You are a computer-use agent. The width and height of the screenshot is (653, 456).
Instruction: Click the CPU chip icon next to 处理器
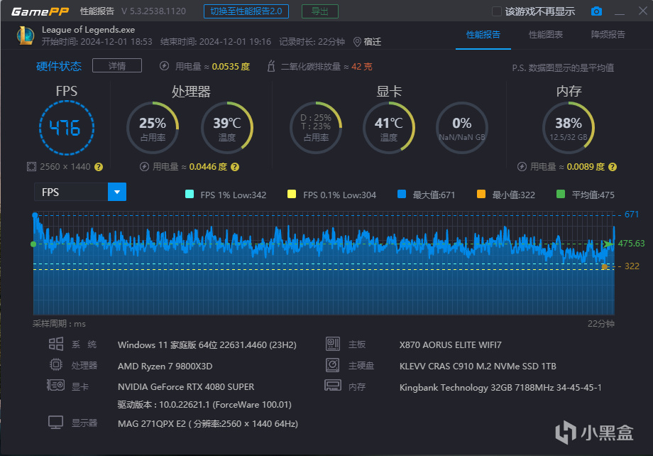coord(56,364)
